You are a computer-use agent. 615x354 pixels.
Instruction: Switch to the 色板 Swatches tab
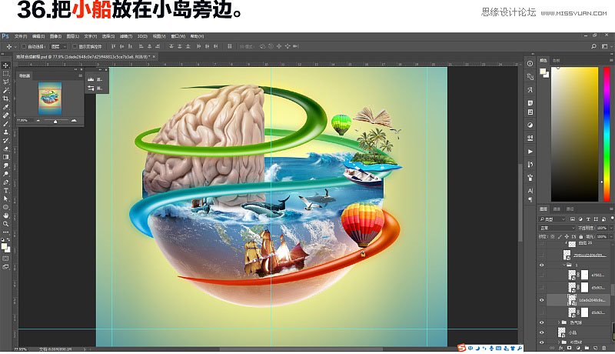556,61
